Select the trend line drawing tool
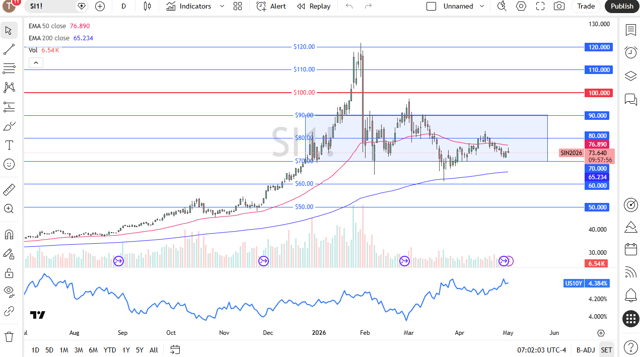Screen dimensions: 640x357 [x=9, y=49]
